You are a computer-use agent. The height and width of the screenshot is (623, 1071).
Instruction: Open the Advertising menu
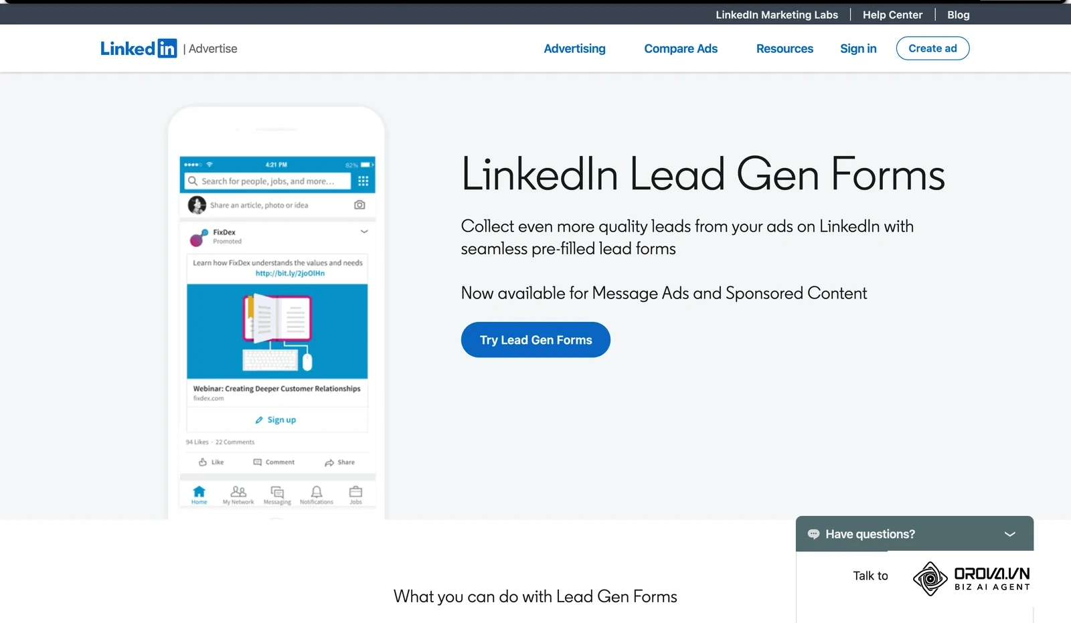click(574, 49)
